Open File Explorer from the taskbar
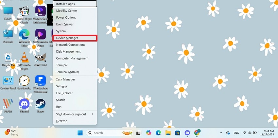 click(x=168, y=133)
